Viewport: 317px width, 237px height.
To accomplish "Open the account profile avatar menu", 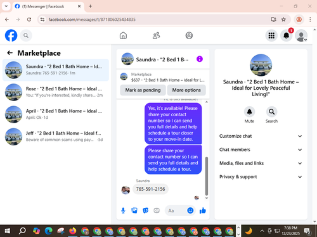I will pos(301,35).
